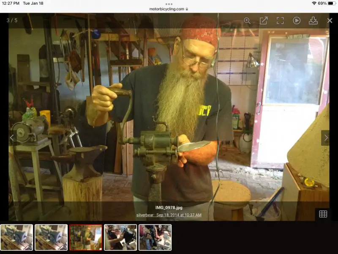Start the slideshow with play button
338x254 pixels.
[297, 20]
